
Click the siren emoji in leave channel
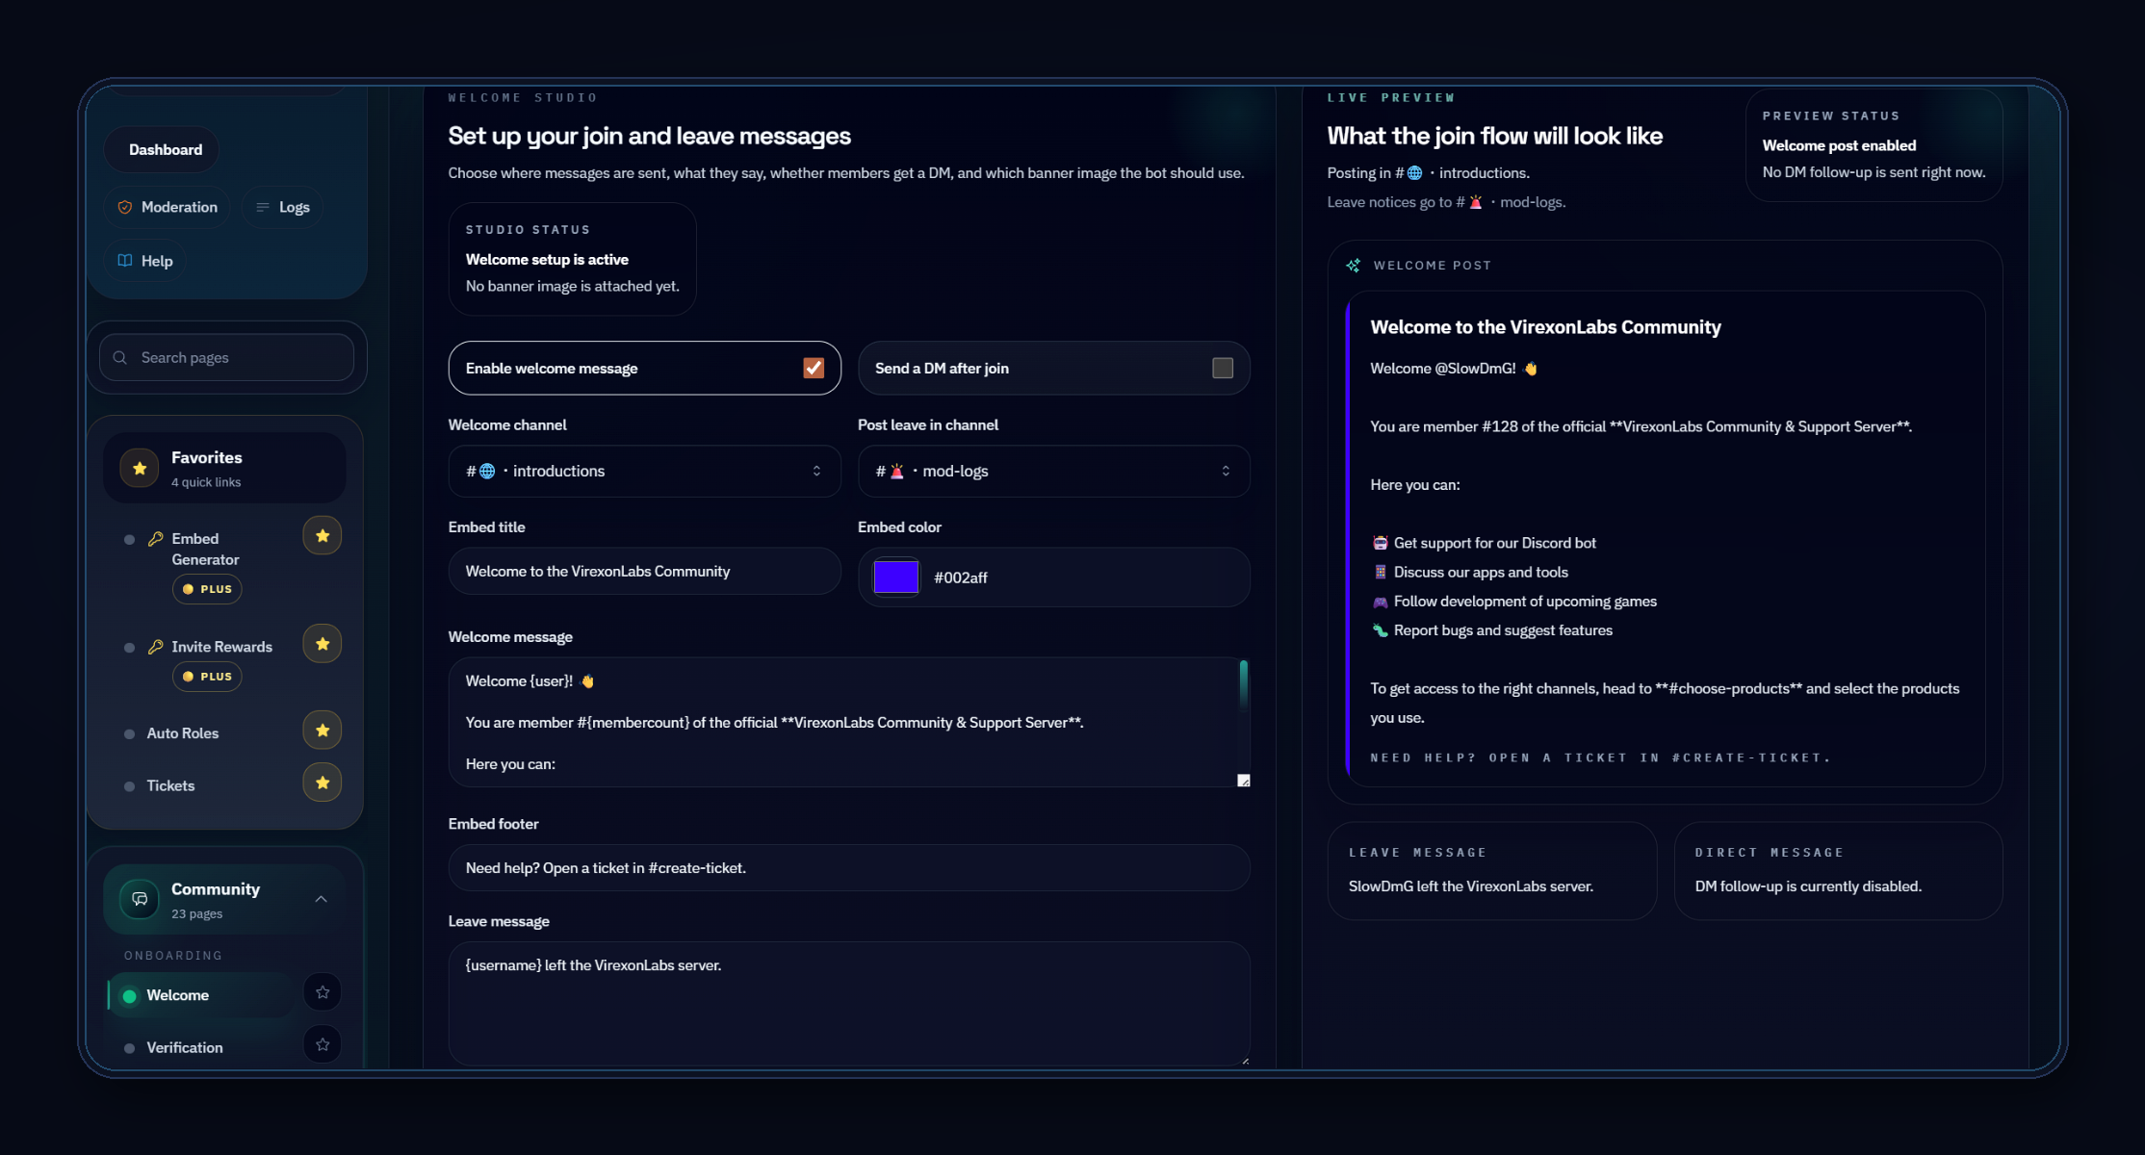[897, 471]
